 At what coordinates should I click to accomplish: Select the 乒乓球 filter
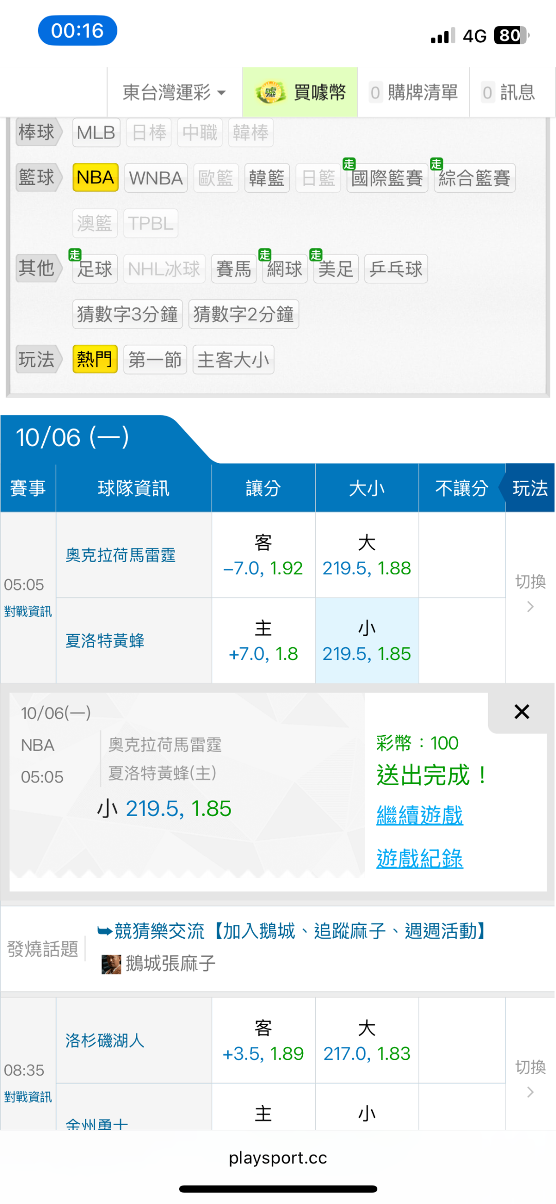[396, 268]
